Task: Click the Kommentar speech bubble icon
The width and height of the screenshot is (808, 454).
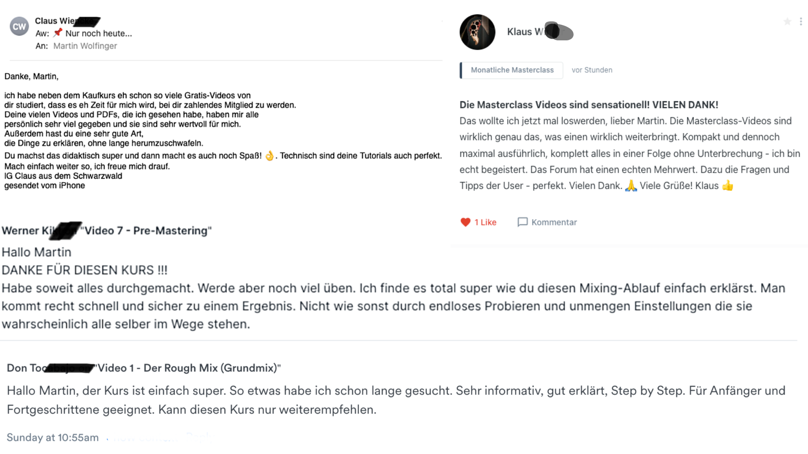Action: (x=522, y=222)
